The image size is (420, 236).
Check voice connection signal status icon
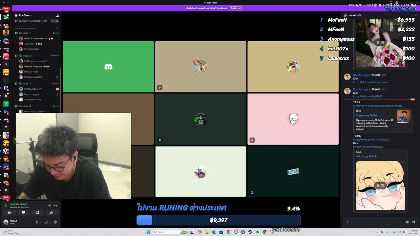6,206
